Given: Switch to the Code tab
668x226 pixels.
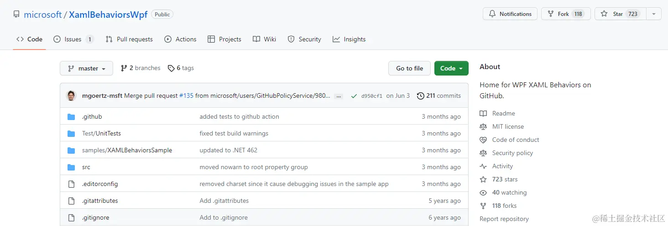Looking at the screenshot, I should click(x=29, y=39).
